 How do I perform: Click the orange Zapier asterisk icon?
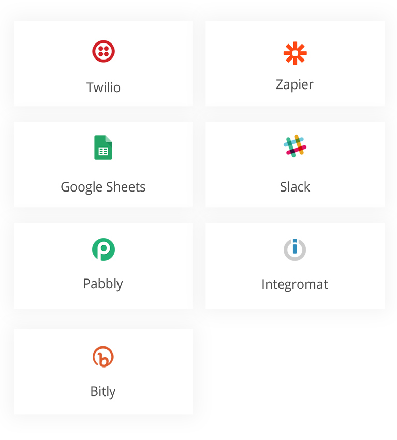click(x=295, y=53)
